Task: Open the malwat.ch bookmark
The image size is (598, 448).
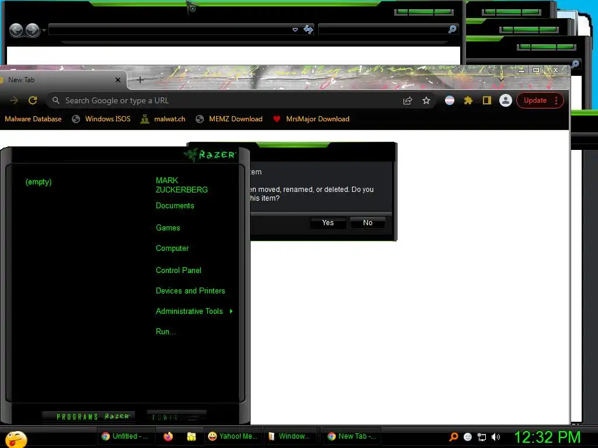Action: tap(163, 119)
